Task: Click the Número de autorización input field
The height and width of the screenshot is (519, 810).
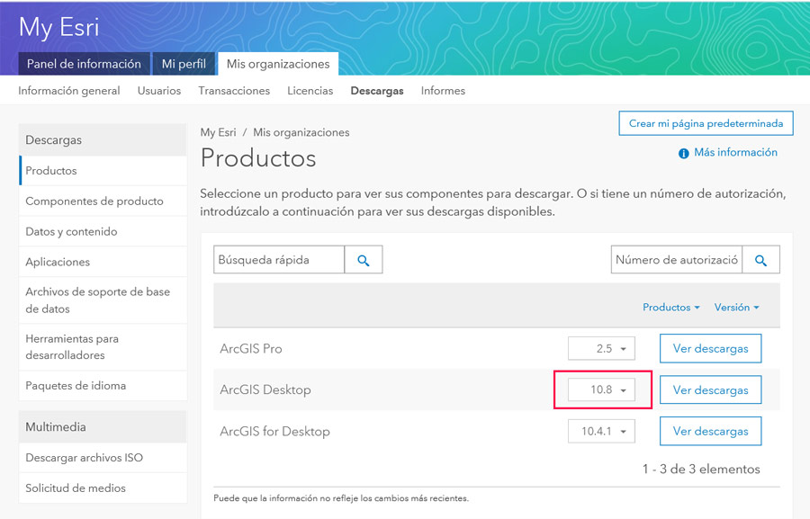Action: (x=677, y=260)
